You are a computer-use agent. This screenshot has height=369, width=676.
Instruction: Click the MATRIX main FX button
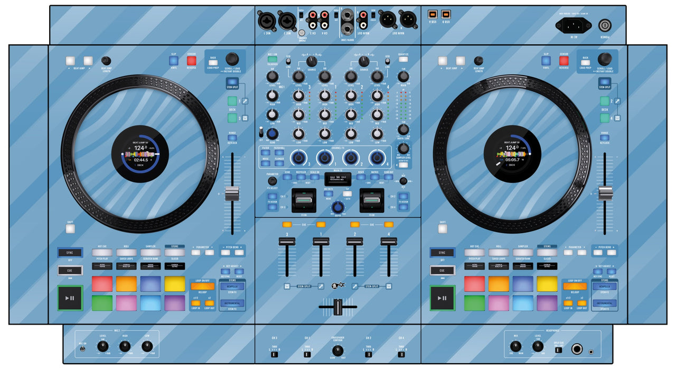pyautogui.click(x=374, y=177)
